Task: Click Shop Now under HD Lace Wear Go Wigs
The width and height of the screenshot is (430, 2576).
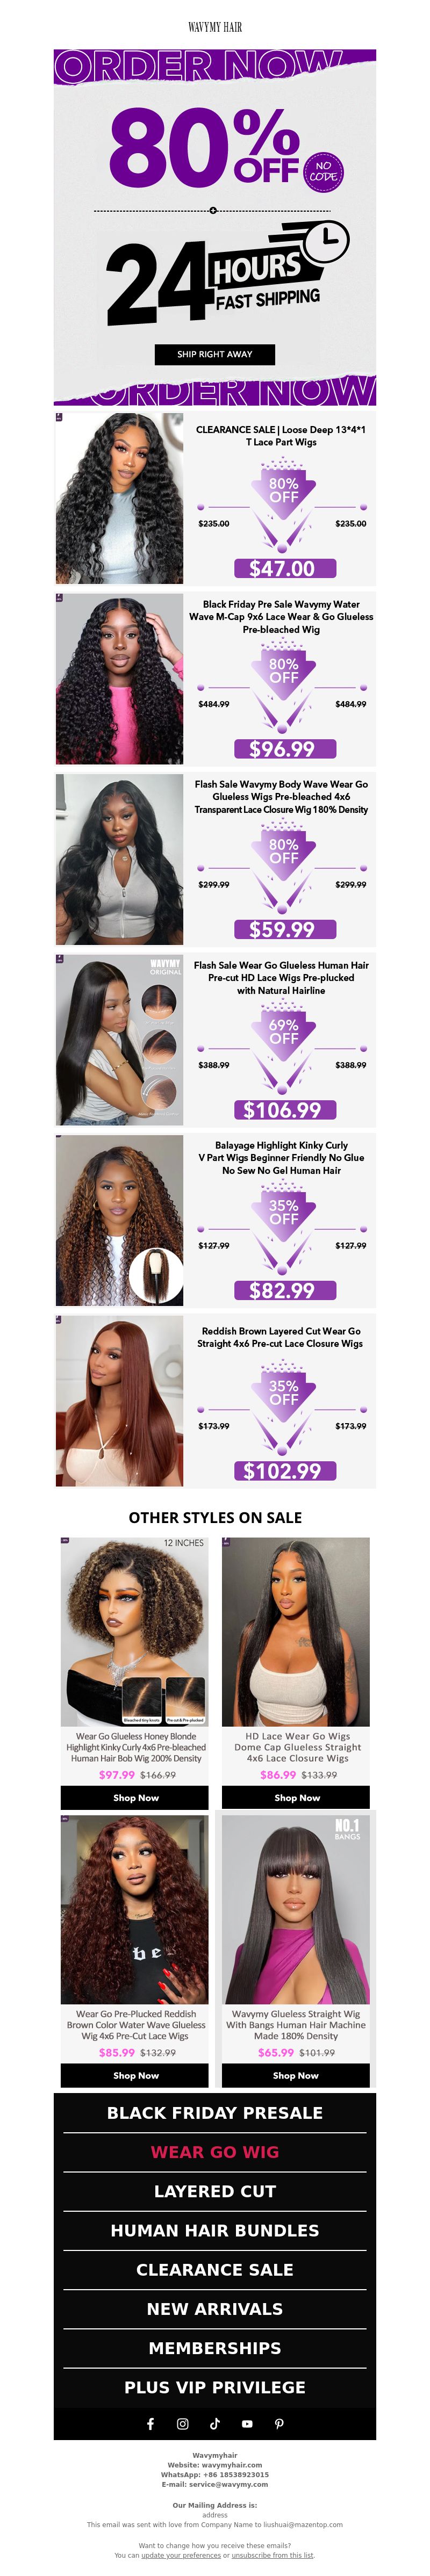Action: pyautogui.click(x=296, y=1825)
